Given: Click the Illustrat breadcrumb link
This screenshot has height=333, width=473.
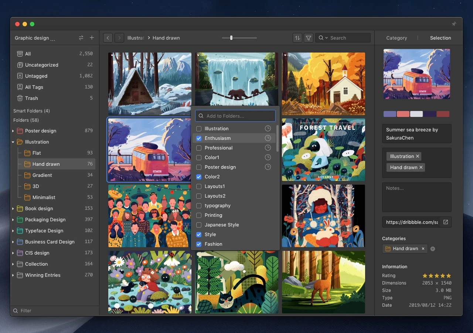Looking at the screenshot, I should pos(136,38).
